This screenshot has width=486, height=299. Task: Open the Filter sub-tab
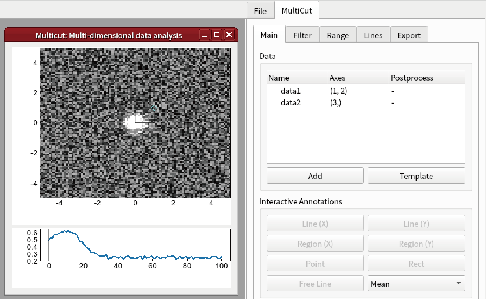click(302, 35)
